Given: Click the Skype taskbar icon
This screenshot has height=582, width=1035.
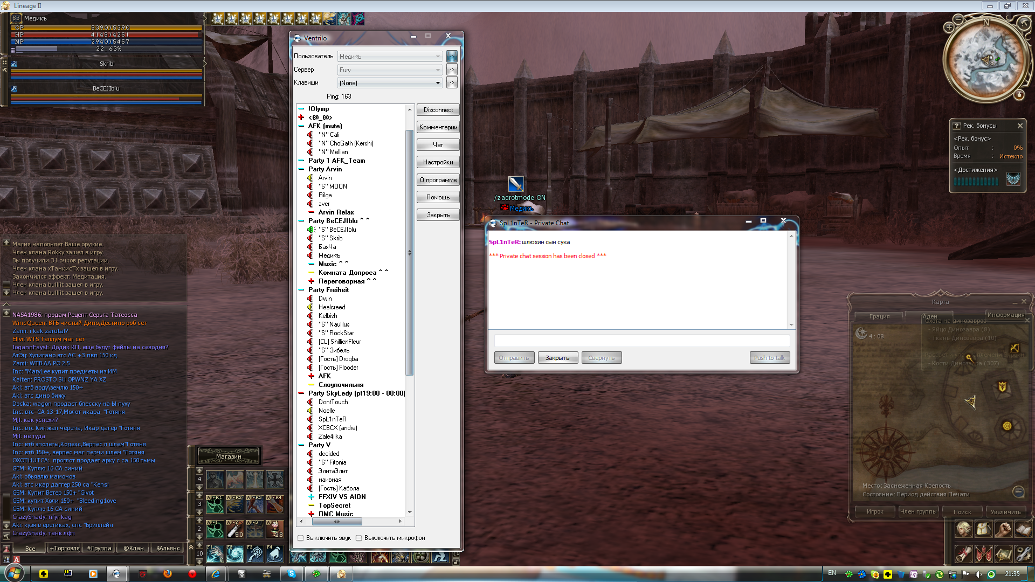Looking at the screenshot, I should click(292, 574).
